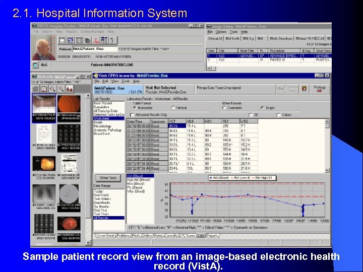Open the Reports menu in Imaging Display
Viewport: 363px width, 272px height.
tap(71, 32)
